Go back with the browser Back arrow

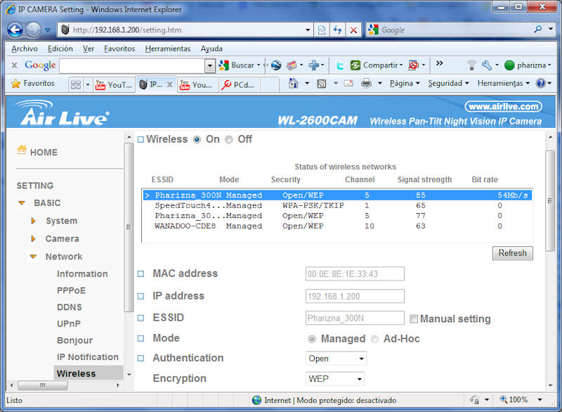click(x=15, y=30)
